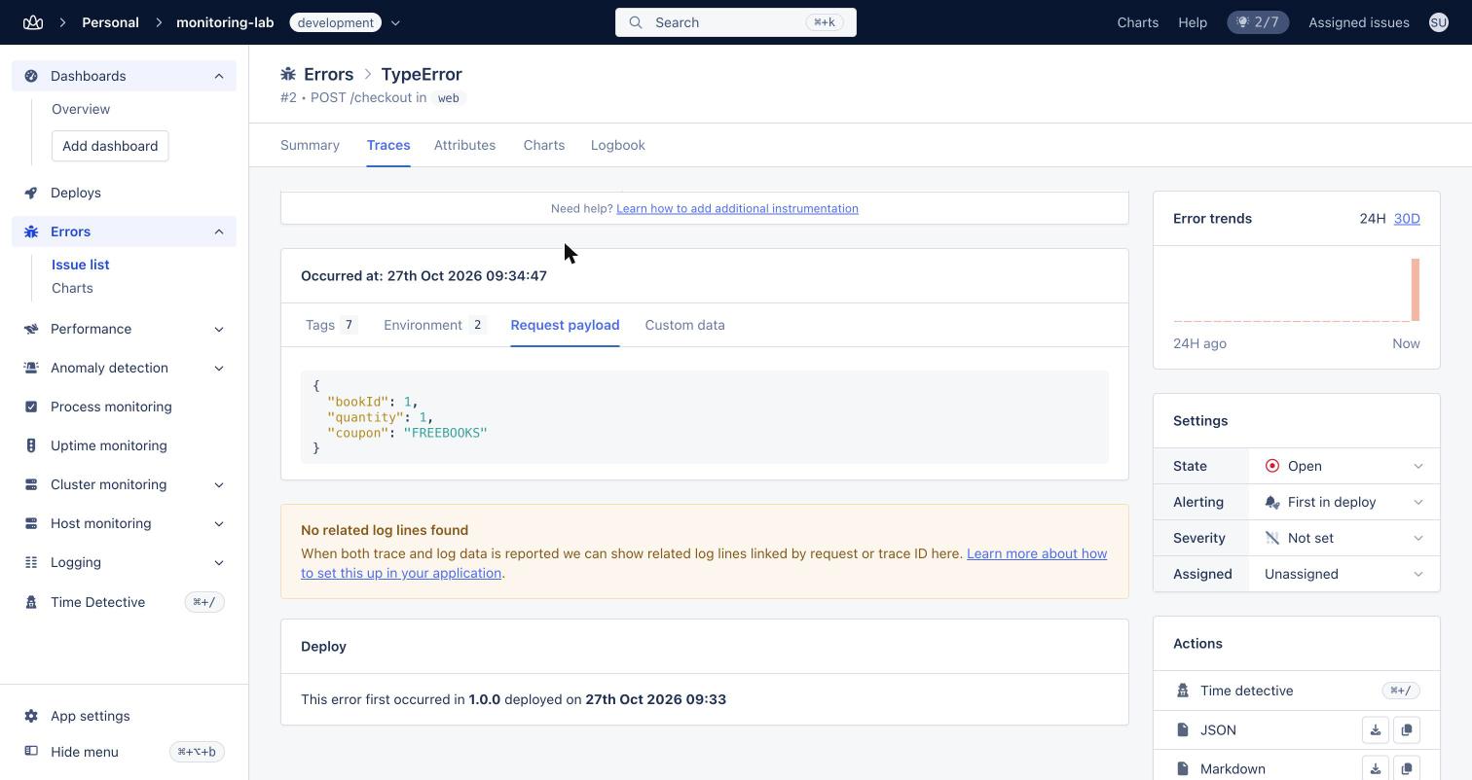This screenshot has height=780, width=1472.
Task: Download the Markdown export
Action: 1375,768
